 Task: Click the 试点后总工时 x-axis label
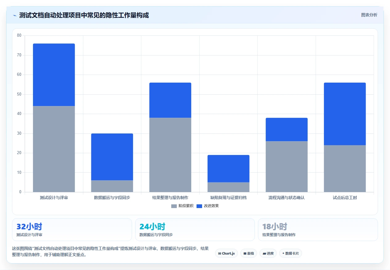pyautogui.click(x=345, y=198)
